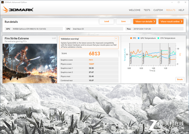This screenshot has width=189, height=134.
Task: Click the arrow on View result online
Action: pos(181,21)
